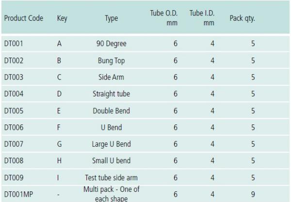Click the Product Code column header
Viewport: 291px width, 202px height.
pyautogui.click(x=24, y=18)
